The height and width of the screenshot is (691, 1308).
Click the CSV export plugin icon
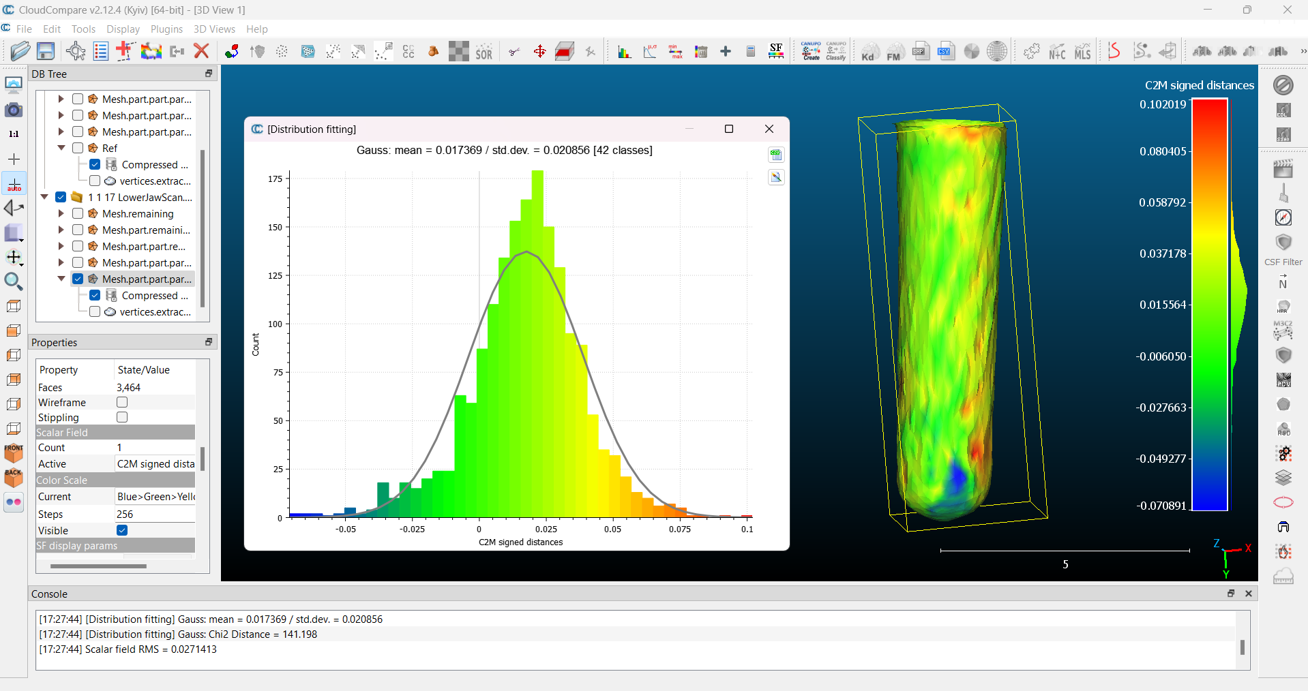946,51
